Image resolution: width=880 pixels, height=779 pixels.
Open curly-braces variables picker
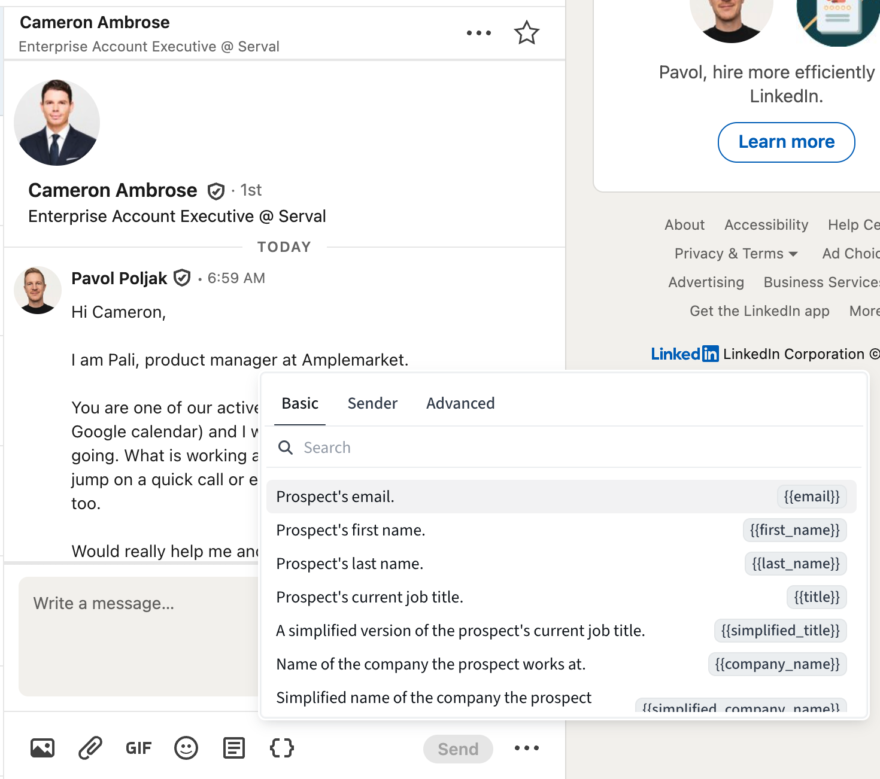[x=282, y=748]
